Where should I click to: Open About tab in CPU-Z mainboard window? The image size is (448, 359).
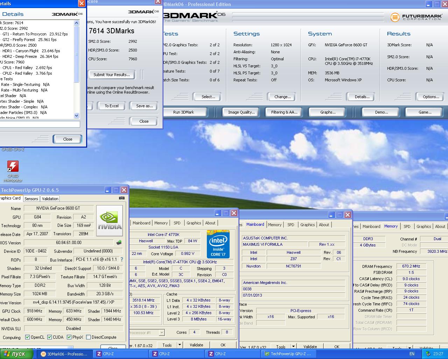[324, 225]
